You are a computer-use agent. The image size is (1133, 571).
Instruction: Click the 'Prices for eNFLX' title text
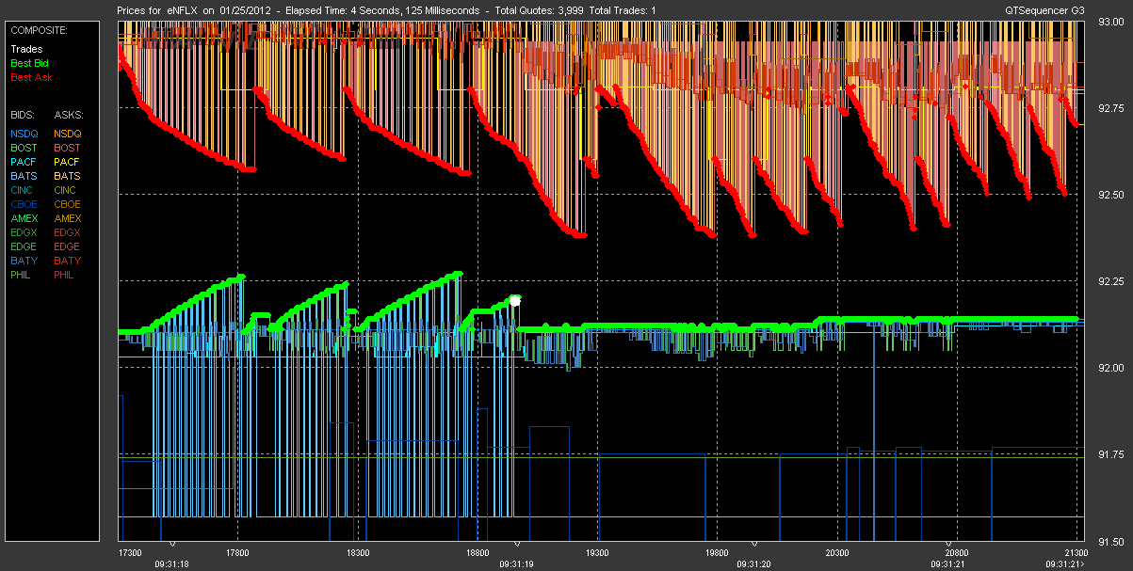(x=159, y=9)
